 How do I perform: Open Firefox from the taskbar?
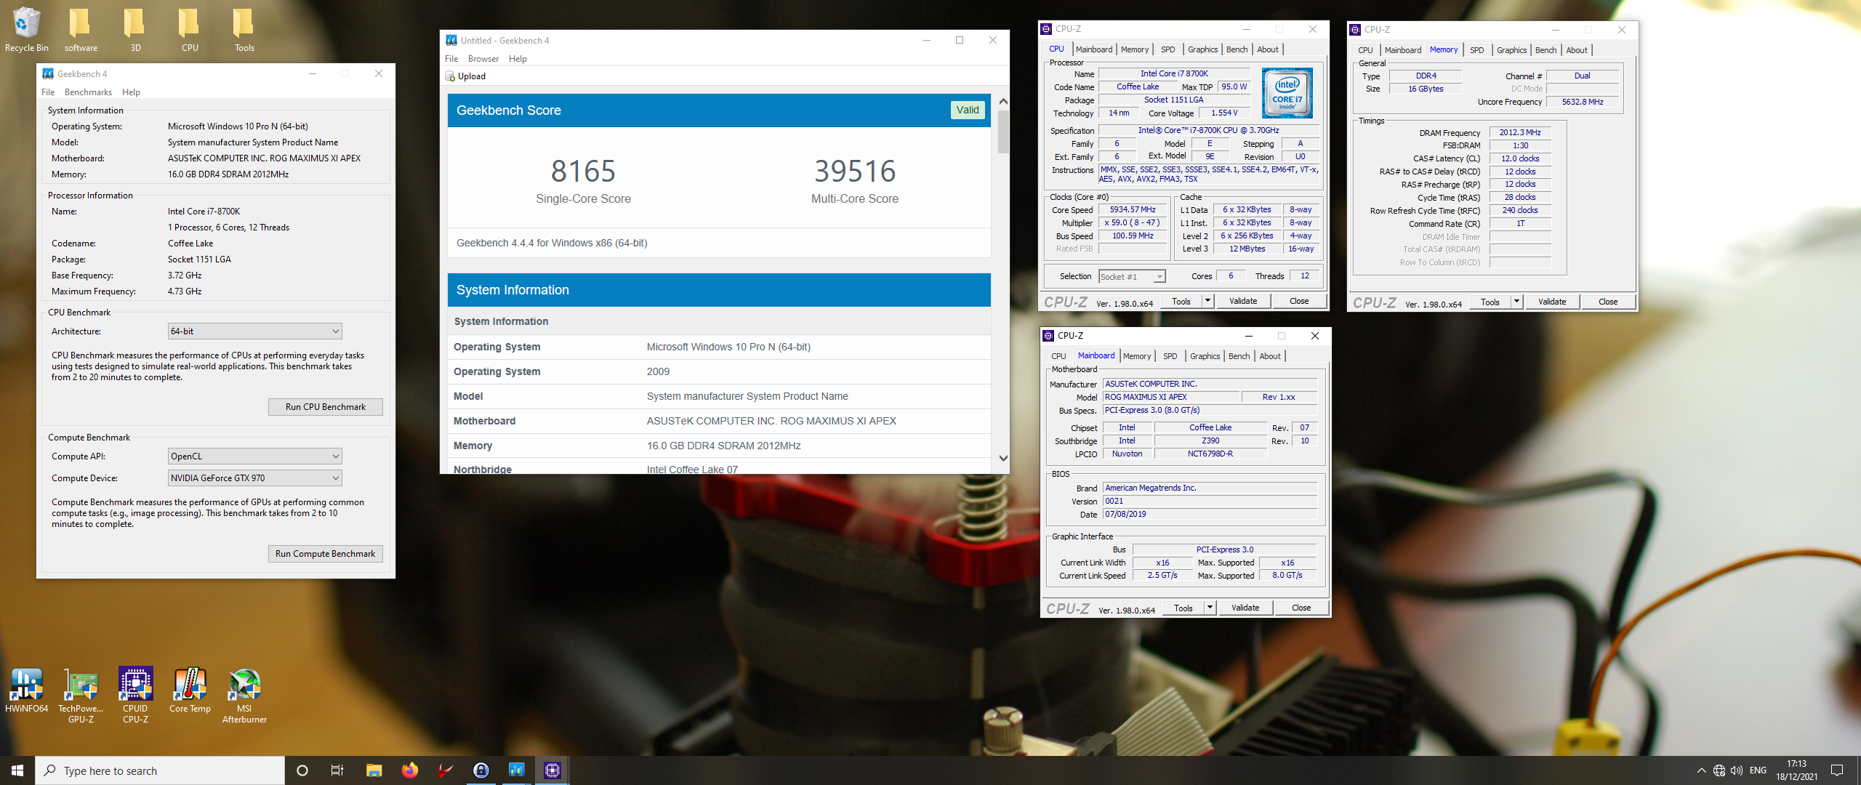pyautogui.click(x=410, y=770)
